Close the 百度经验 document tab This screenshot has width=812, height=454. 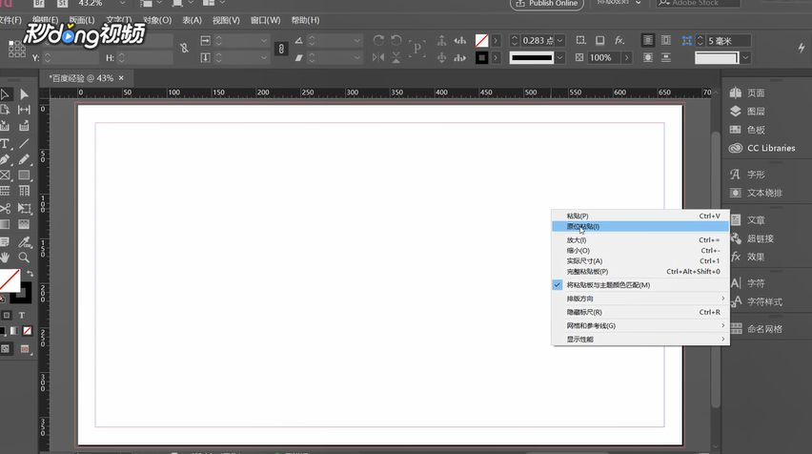pyautogui.click(x=121, y=78)
